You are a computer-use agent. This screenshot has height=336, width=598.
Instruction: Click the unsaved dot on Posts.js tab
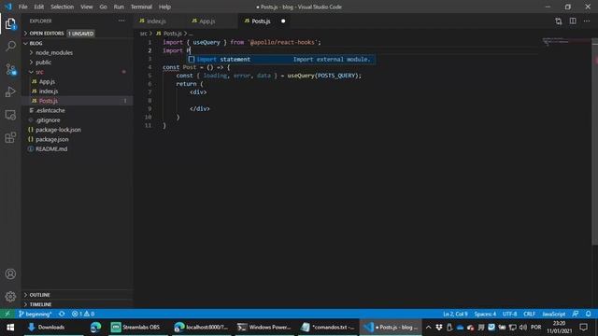pos(283,21)
